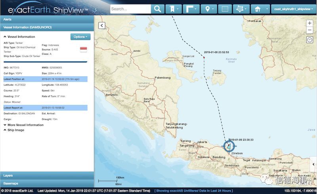Open the Layers panel
This screenshot has width=317, height=194.
(x=47, y=176)
